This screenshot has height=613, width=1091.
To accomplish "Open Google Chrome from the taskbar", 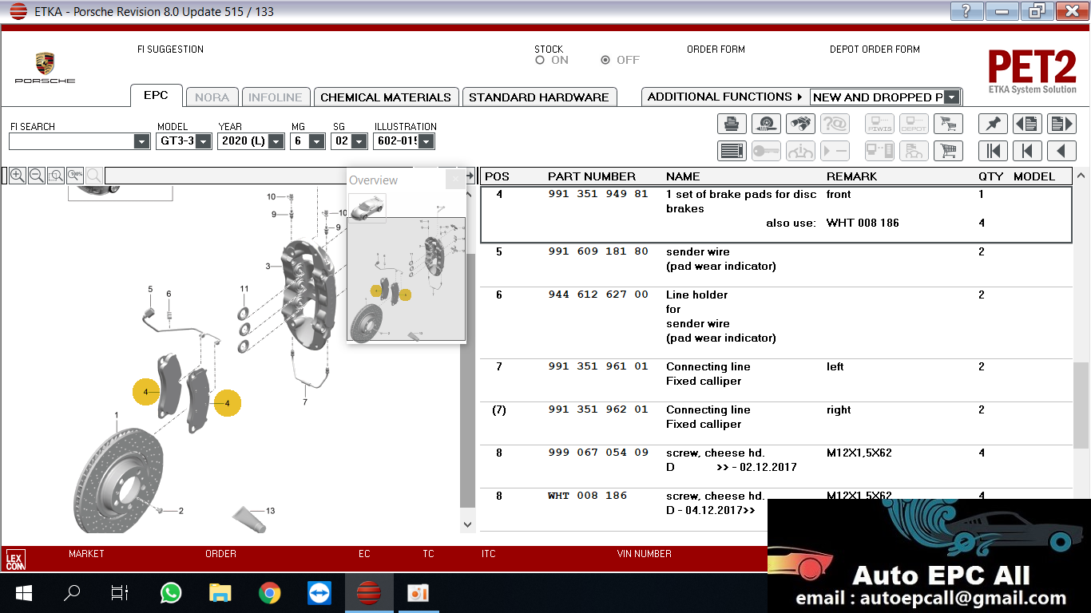I will pyautogui.click(x=270, y=593).
